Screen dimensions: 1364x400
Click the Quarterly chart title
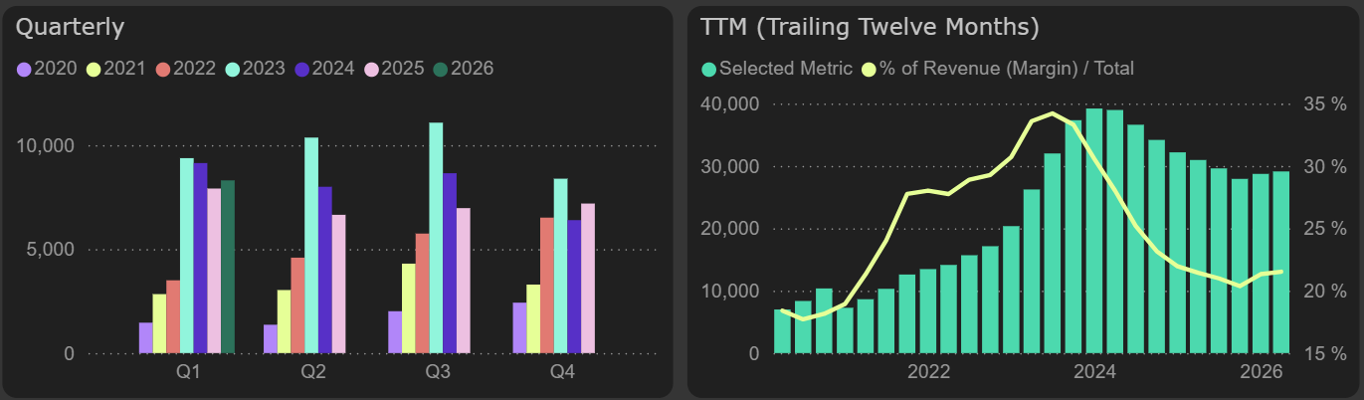tap(70, 27)
